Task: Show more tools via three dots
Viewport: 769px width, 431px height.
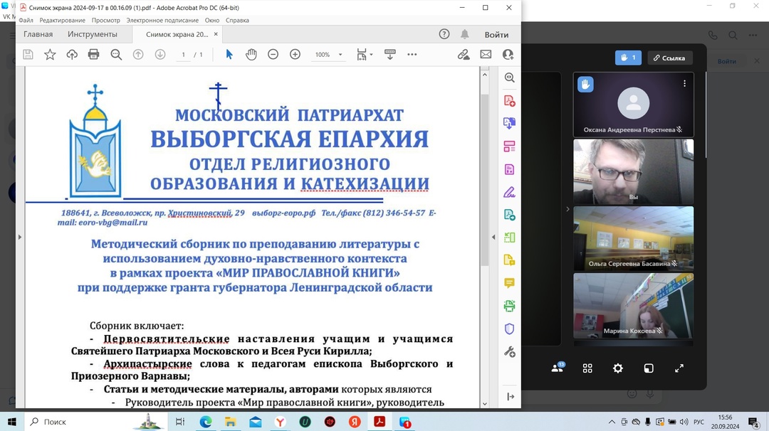Action: click(x=412, y=54)
